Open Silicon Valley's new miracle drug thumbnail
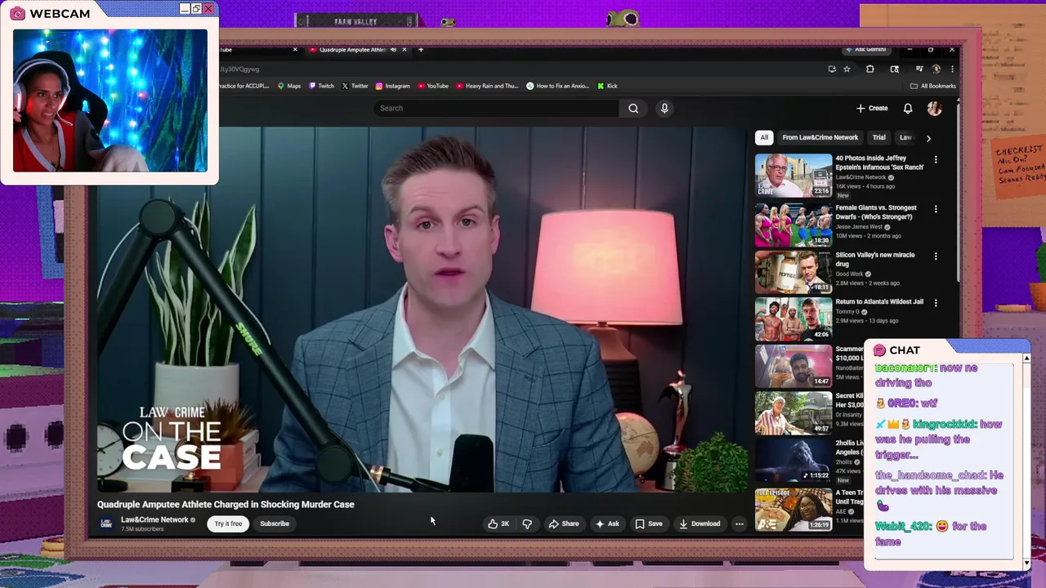Viewport: 1046px width, 588px height. click(x=793, y=271)
